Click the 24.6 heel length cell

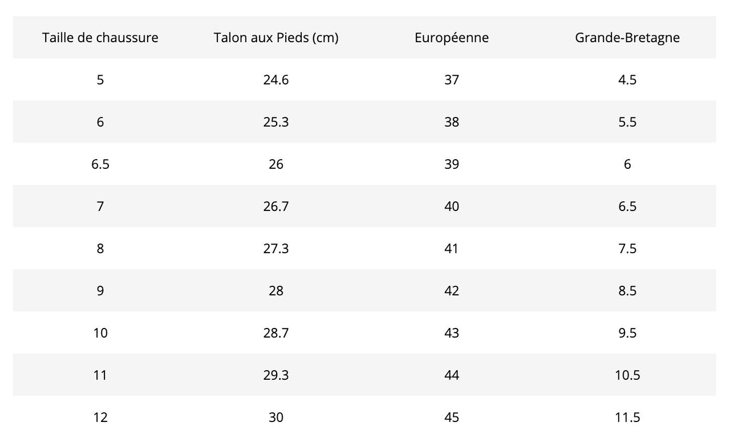tap(276, 80)
